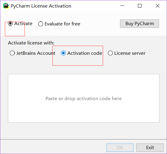This screenshot has height=154, width=167.
Task: Select the Activate radio button circle
Action: click(x=10, y=24)
